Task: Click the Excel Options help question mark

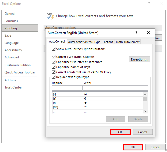Action: 149,4
